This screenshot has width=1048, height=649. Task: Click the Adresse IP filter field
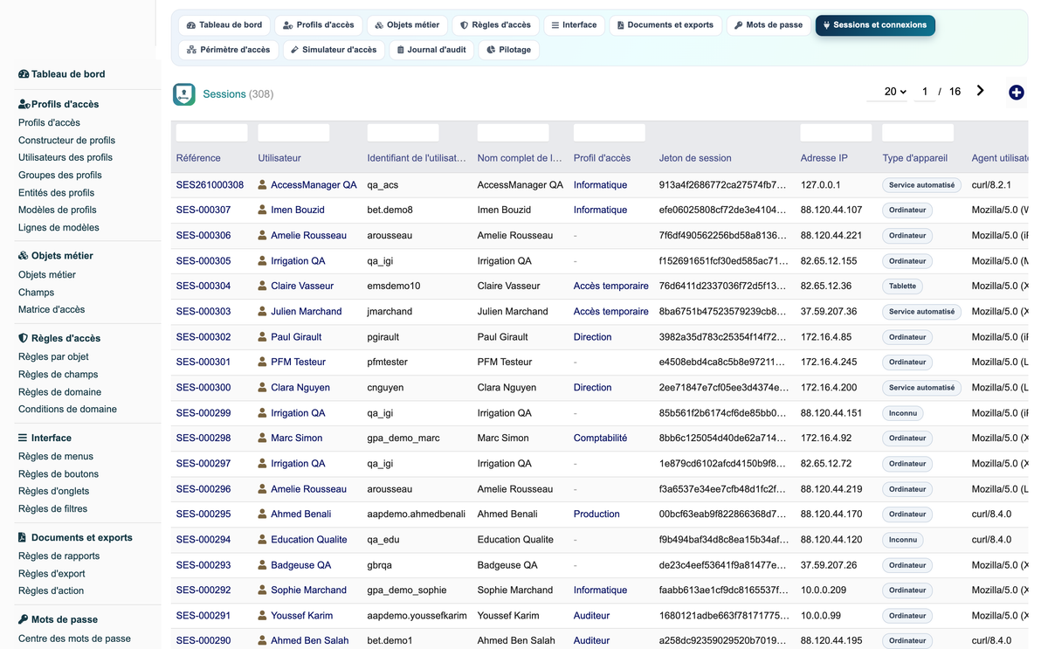(x=836, y=133)
